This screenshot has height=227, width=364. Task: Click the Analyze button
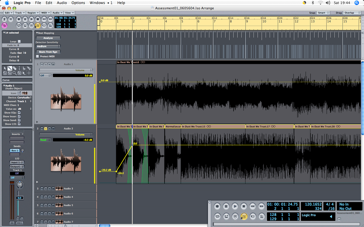(x=48, y=38)
